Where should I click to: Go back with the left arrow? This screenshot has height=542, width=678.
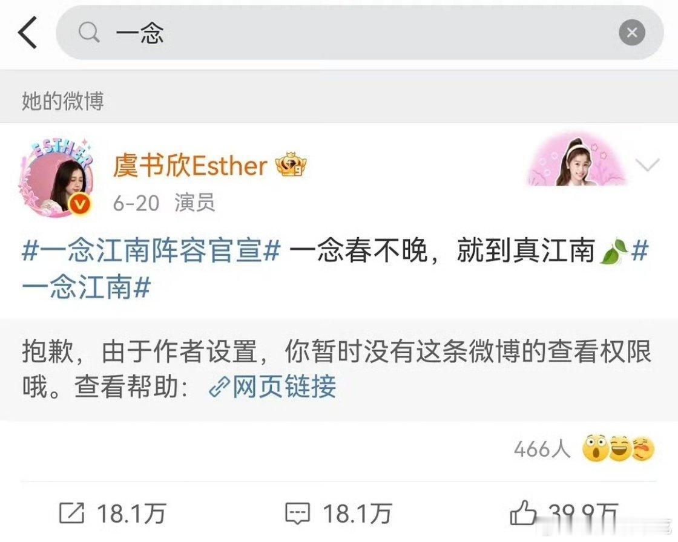click(x=28, y=33)
